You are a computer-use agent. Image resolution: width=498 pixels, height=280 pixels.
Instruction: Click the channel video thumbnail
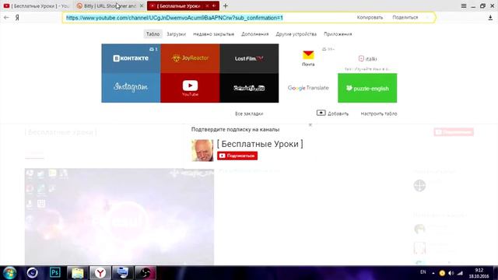119,216
